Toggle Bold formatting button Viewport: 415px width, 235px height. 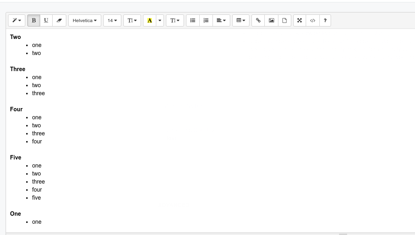[x=34, y=20]
